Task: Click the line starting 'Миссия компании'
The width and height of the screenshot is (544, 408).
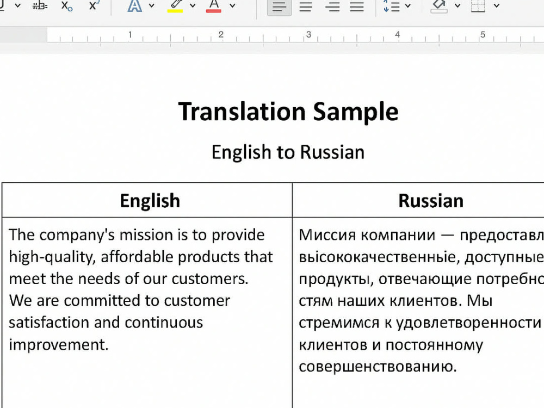Action: [x=421, y=235]
